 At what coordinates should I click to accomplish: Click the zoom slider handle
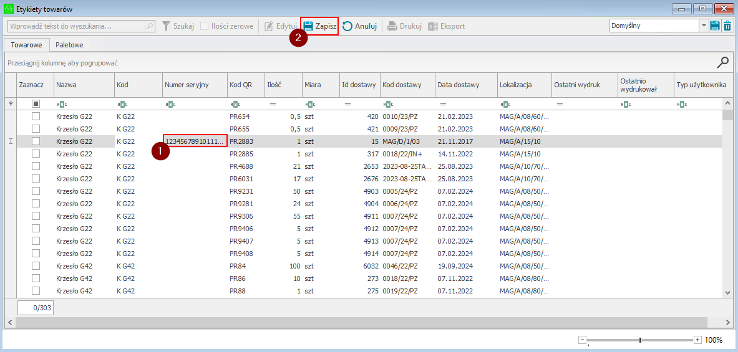click(x=640, y=340)
